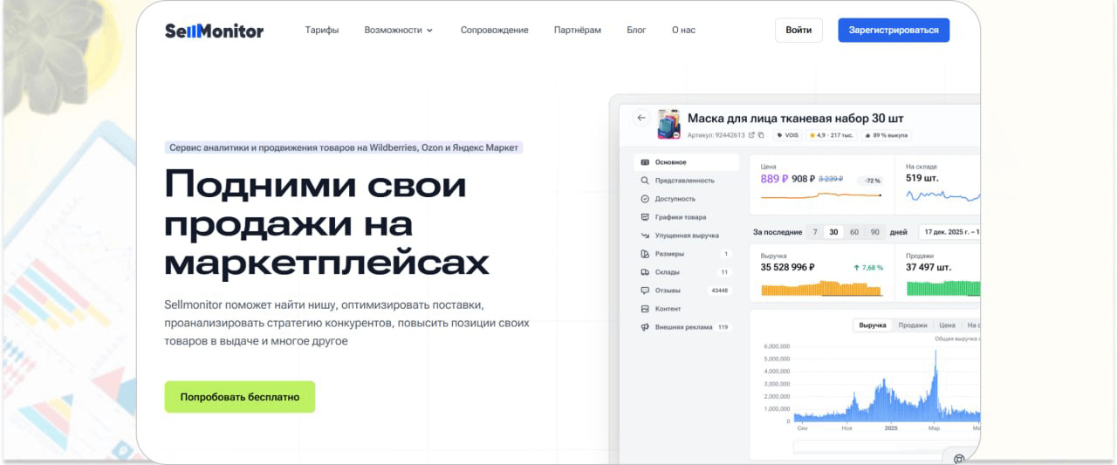Select Основное in the dashboard sidebar
The image size is (1117, 465).
click(x=687, y=162)
